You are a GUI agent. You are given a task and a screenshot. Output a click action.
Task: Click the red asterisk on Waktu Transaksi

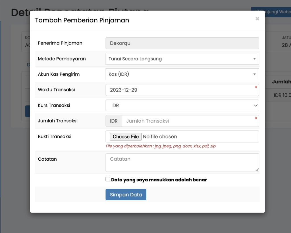pos(256,87)
